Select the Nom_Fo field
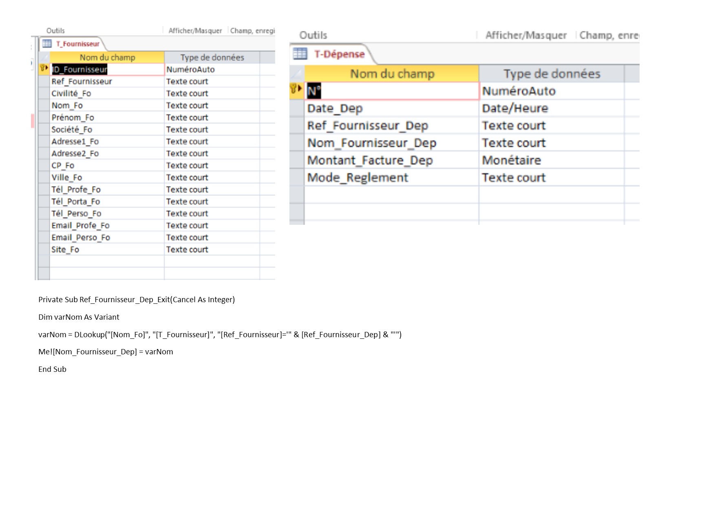The image size is (715, 505). coord(107,105)
